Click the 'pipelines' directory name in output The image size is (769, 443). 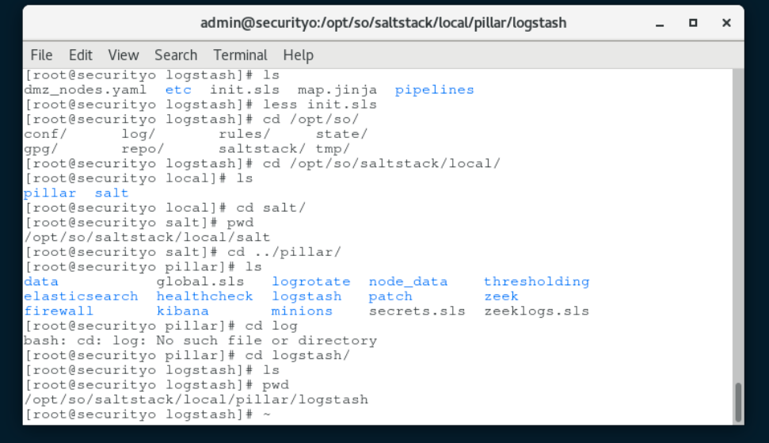434,90
